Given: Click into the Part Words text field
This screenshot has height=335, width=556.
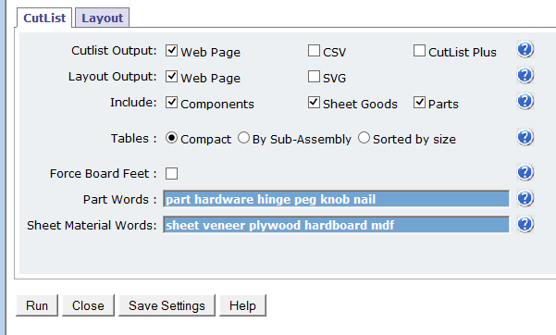Looking at the screenshot, I should (336, 199).
